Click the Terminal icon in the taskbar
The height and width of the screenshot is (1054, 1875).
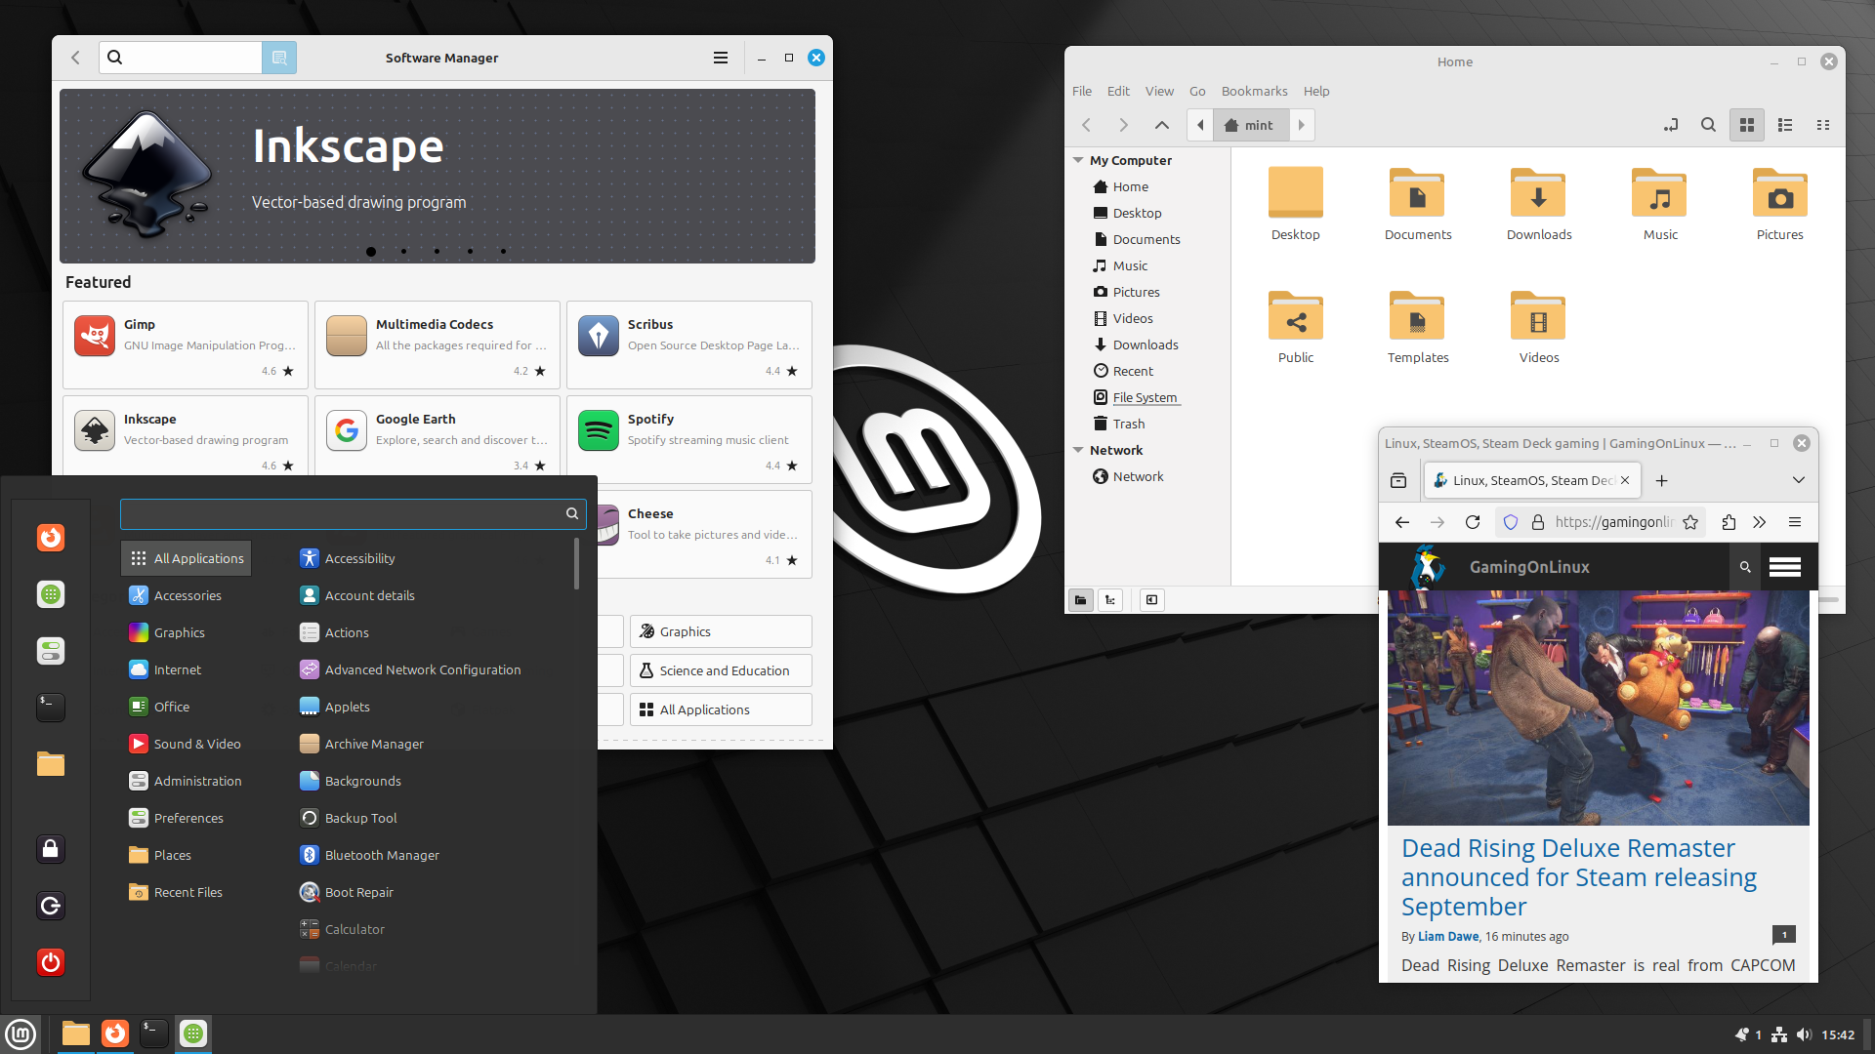tap(153, 1033)
